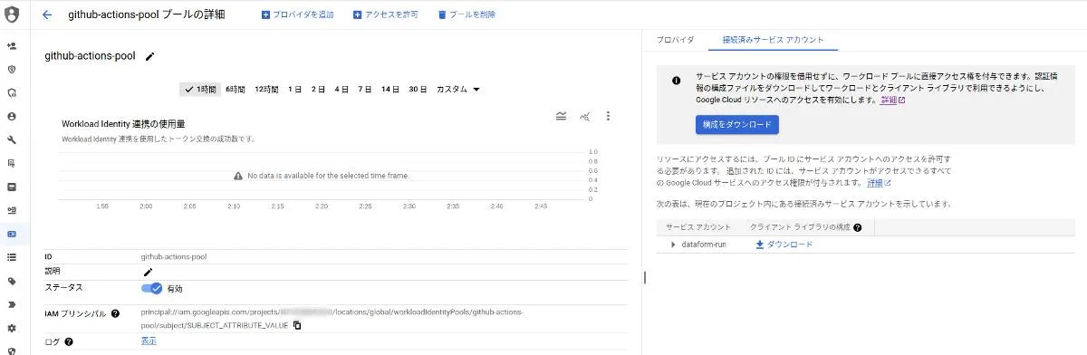This screenshot has height=355, width=1087.
Task: Click the Workload Identity 連携の使用量 chart title
Action: [123, 123]
